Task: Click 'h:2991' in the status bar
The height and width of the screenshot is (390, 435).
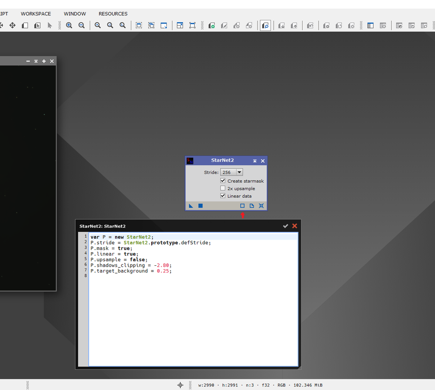Action: pyautogui.click(x=230, y=385)
